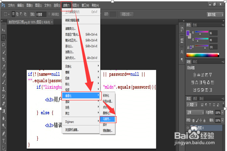
Task: Select the Horizontal Type tool
Action: (4, 141)
